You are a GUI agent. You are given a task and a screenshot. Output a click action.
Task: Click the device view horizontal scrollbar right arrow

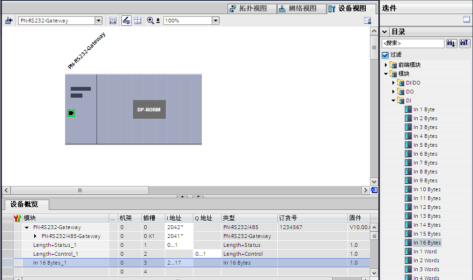pos(366,190)
